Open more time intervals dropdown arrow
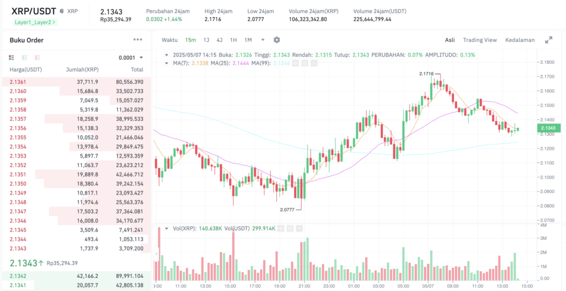566x291 pixels. pos(263,40)
